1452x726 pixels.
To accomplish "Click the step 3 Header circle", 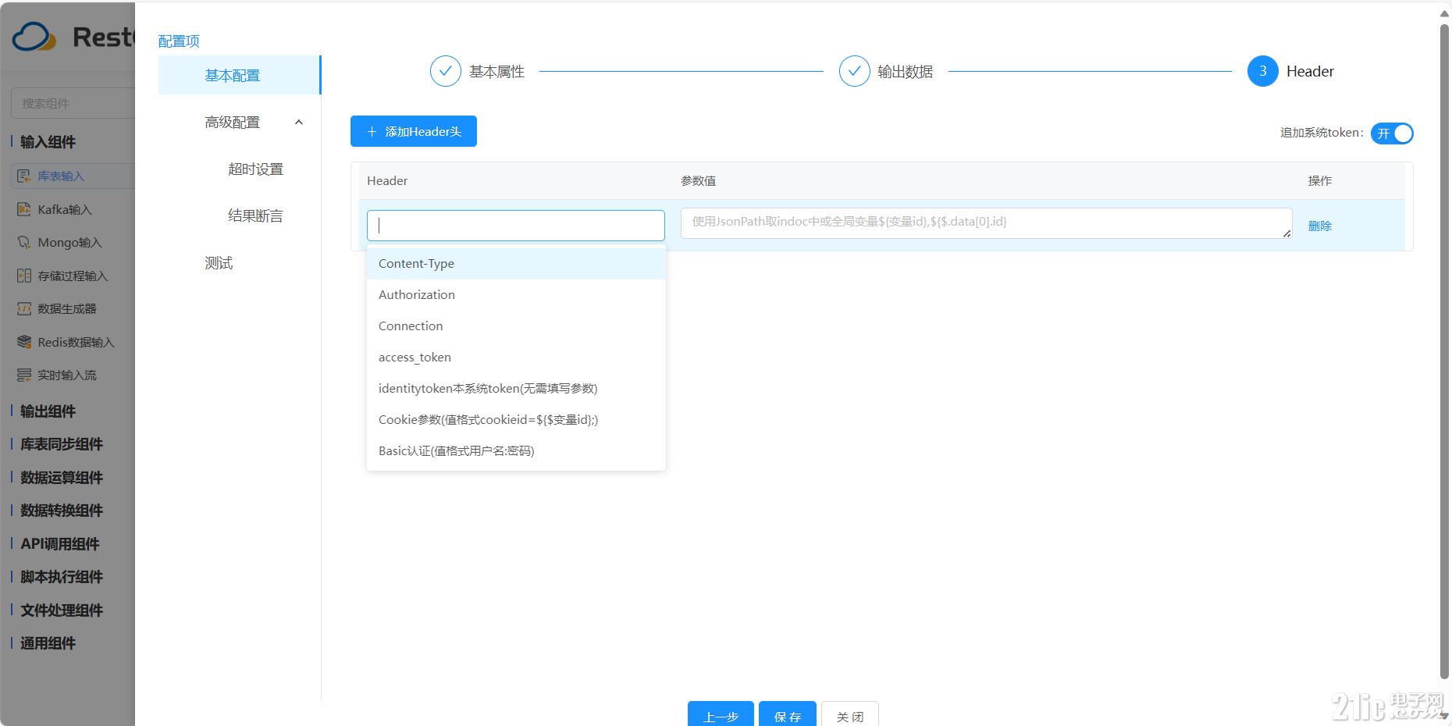I will (x=1263, y=71).
